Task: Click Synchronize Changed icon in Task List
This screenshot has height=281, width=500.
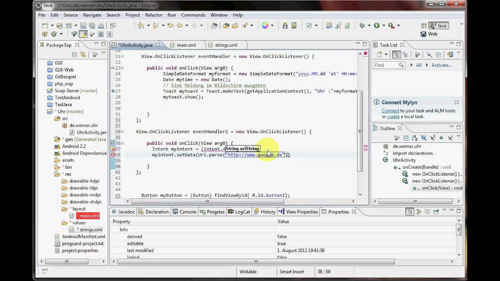Action: coord(450,54)
